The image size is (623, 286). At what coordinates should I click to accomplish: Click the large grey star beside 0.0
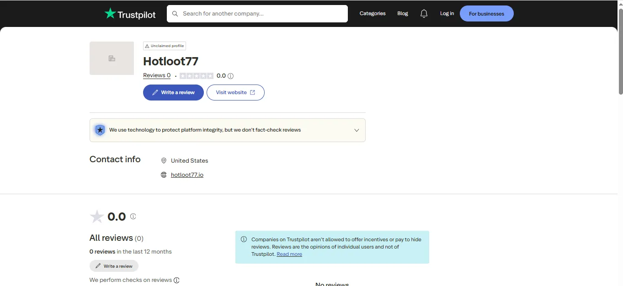97,217
